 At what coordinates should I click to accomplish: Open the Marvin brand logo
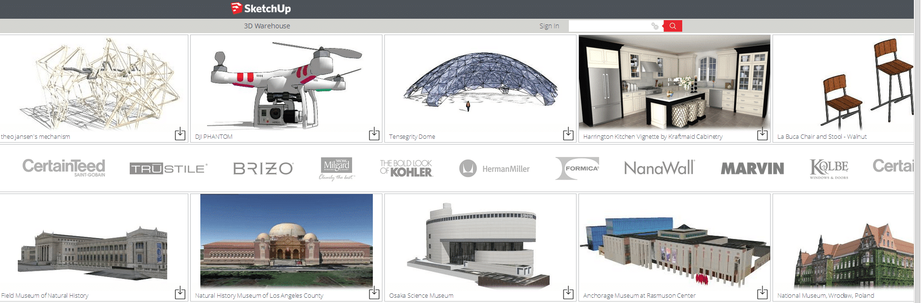(752, 169)
